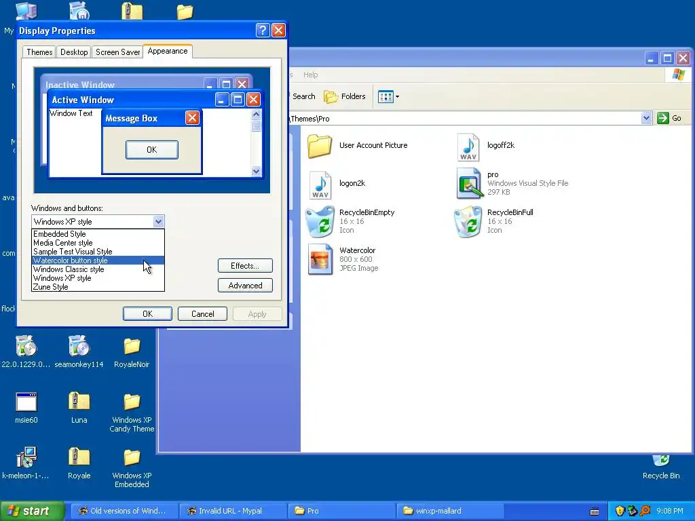
Task: Click Cancel in Display Properties
Action: (202, 313)
